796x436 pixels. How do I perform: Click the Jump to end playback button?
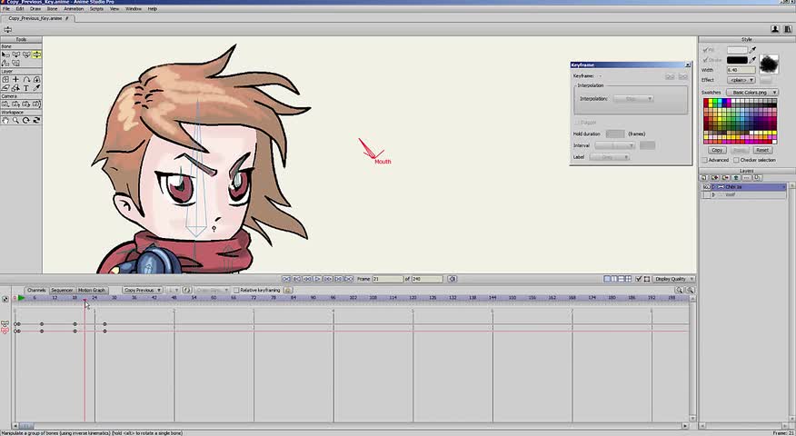click(349, 279)
